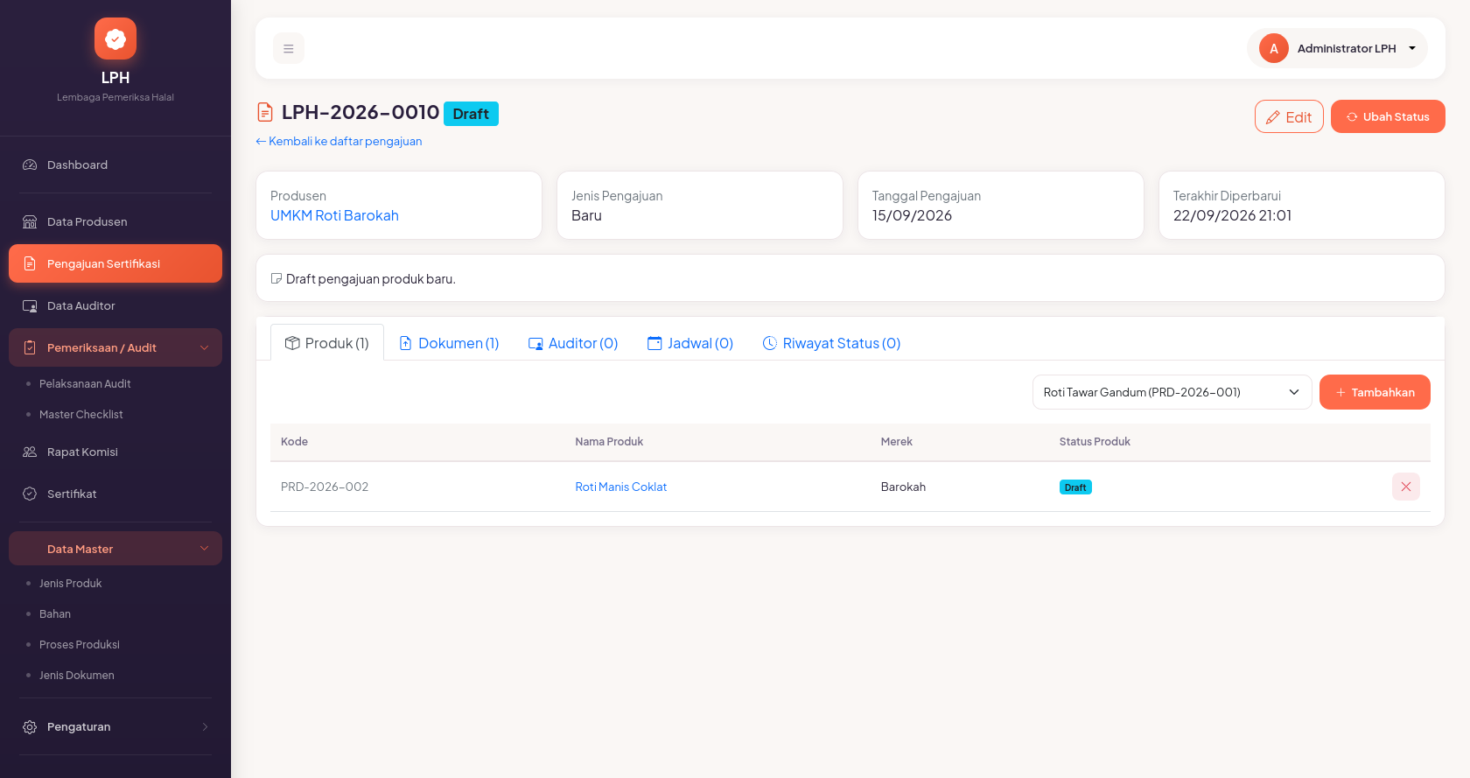Open the Administrator LPH user dropdown
Image resolution: width=1470 pixels, height=778 pixels.
[x=1337, y=48]
